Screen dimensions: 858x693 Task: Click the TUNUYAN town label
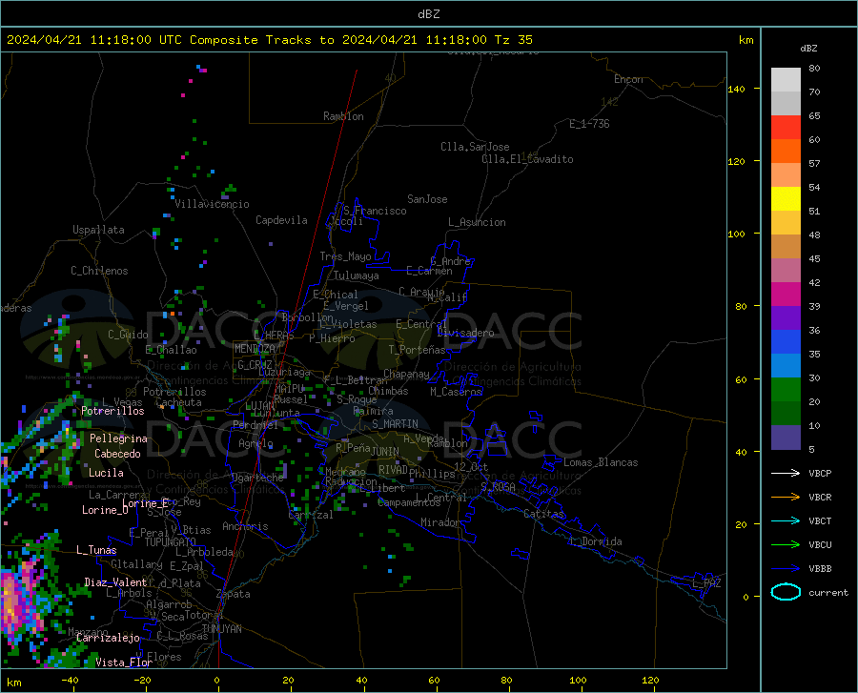(x=221, y=629)
